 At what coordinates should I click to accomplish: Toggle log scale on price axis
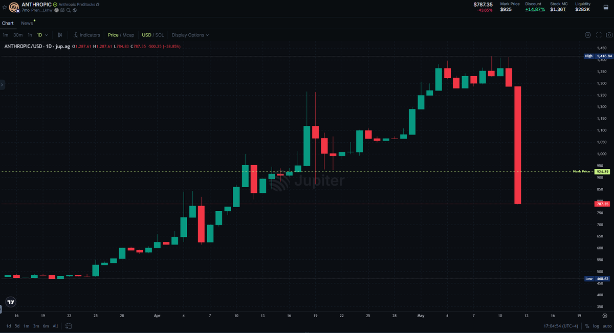(596, 326)
